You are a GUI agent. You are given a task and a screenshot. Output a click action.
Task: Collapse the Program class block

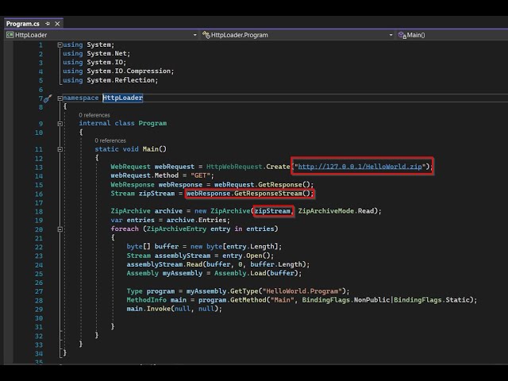(x=60, y=124)
